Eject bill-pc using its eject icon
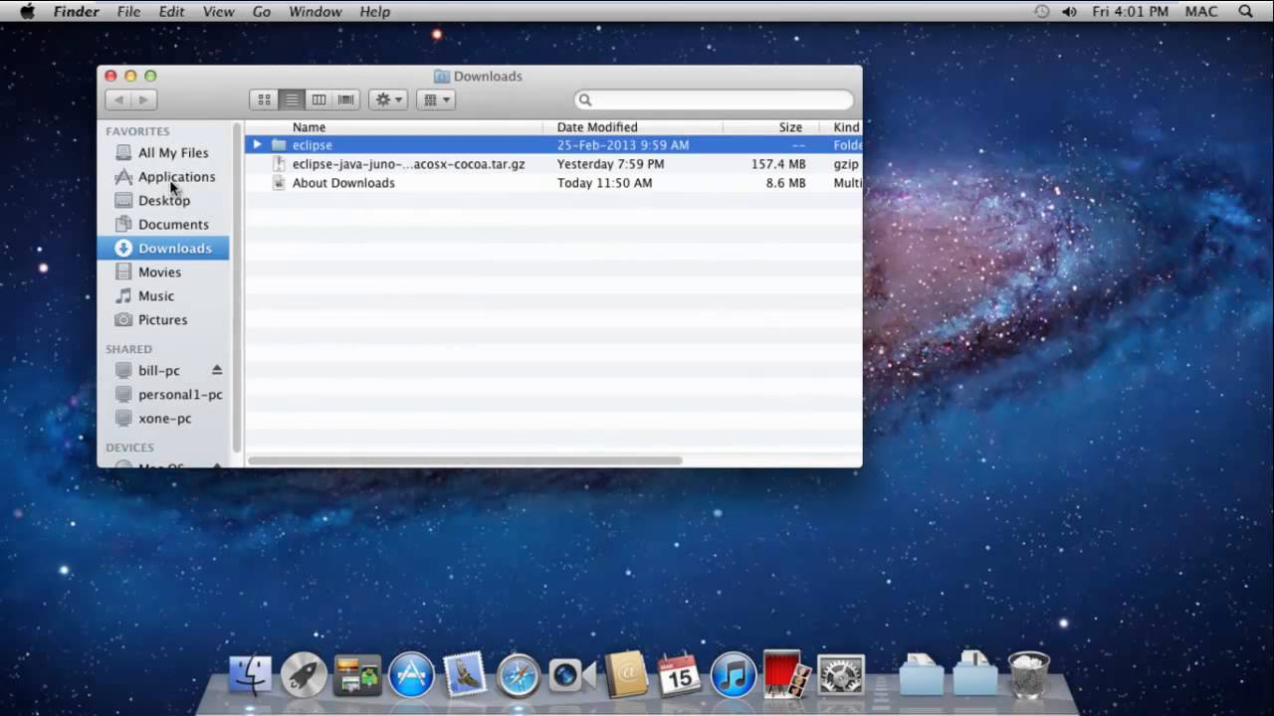This screenshot has height=716, width=1274. 217,370
